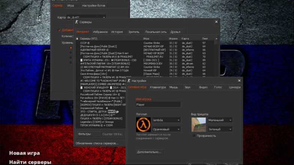Image resolution: width=294 pixels, height=165 pixels.
Task: Switch to the Локальная сеть tab
Action: 156,32
